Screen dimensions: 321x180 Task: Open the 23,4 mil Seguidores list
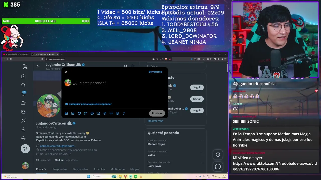click(x=66, y=160)
